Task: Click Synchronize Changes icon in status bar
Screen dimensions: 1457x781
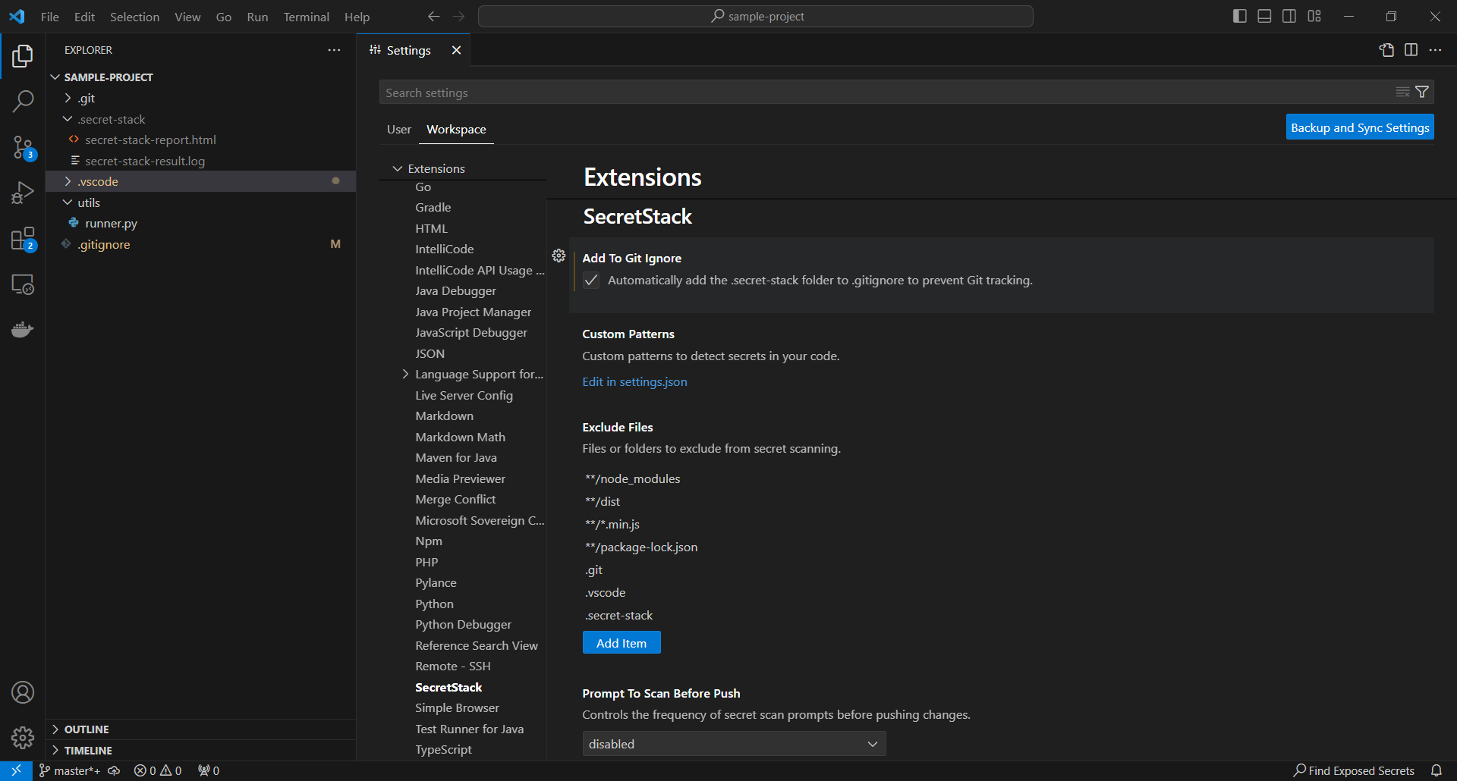Action: coord(114,770)
